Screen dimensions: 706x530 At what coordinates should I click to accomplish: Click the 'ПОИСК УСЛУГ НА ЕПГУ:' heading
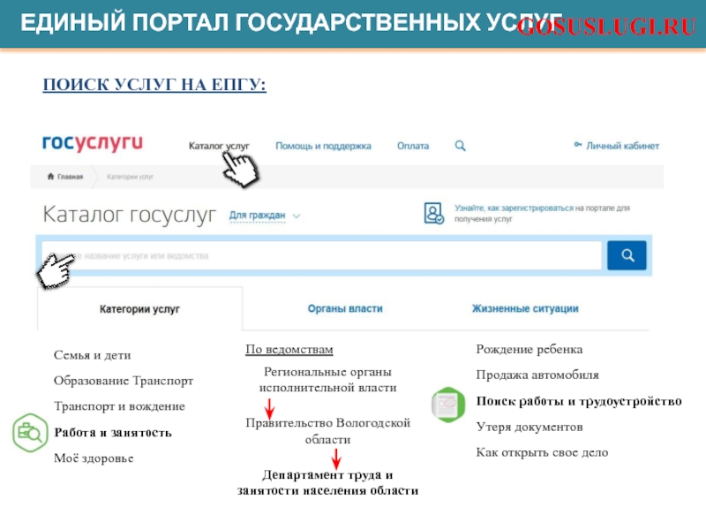(x=154, y=85)
